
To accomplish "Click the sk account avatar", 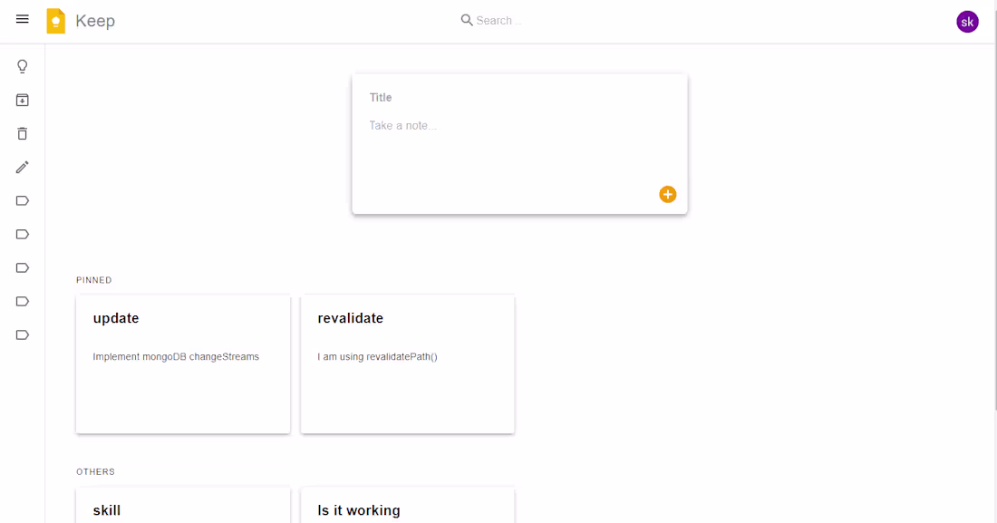I will [x=967, y=21].
